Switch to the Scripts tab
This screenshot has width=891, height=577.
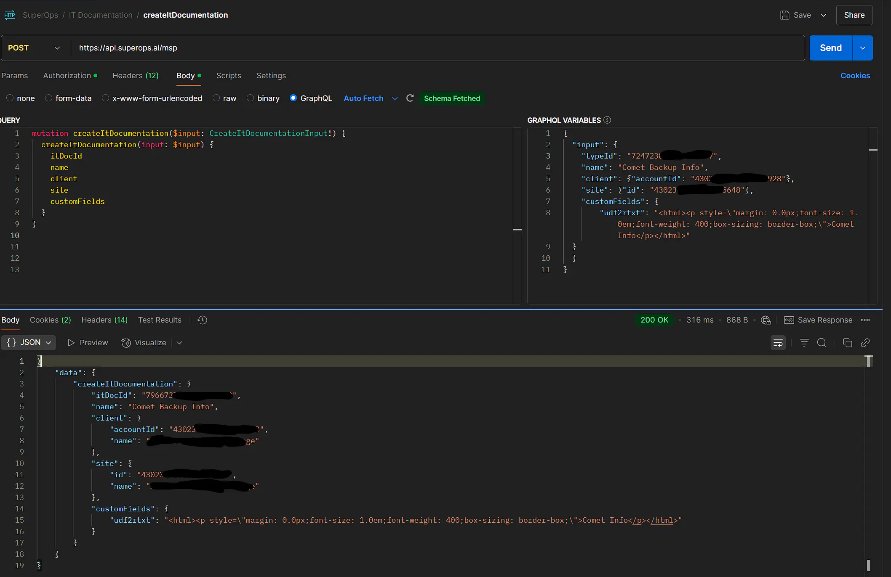(x=229, y=76)
